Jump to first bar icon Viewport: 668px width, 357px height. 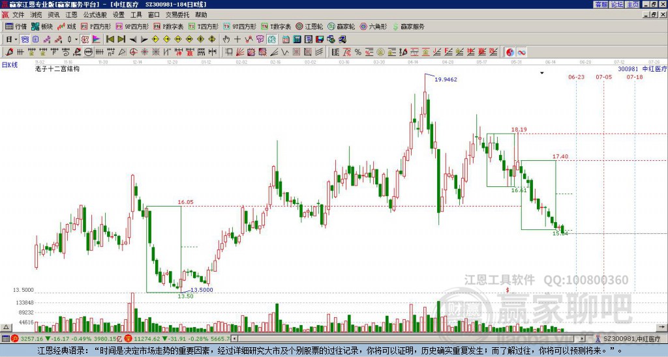coord(110,40)
